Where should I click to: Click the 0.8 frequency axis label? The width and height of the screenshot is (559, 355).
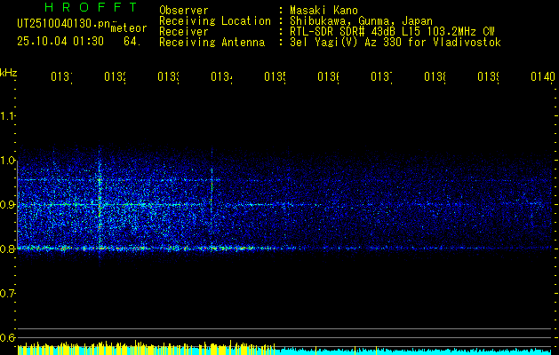pyautogui.click(x=7, y=248)
